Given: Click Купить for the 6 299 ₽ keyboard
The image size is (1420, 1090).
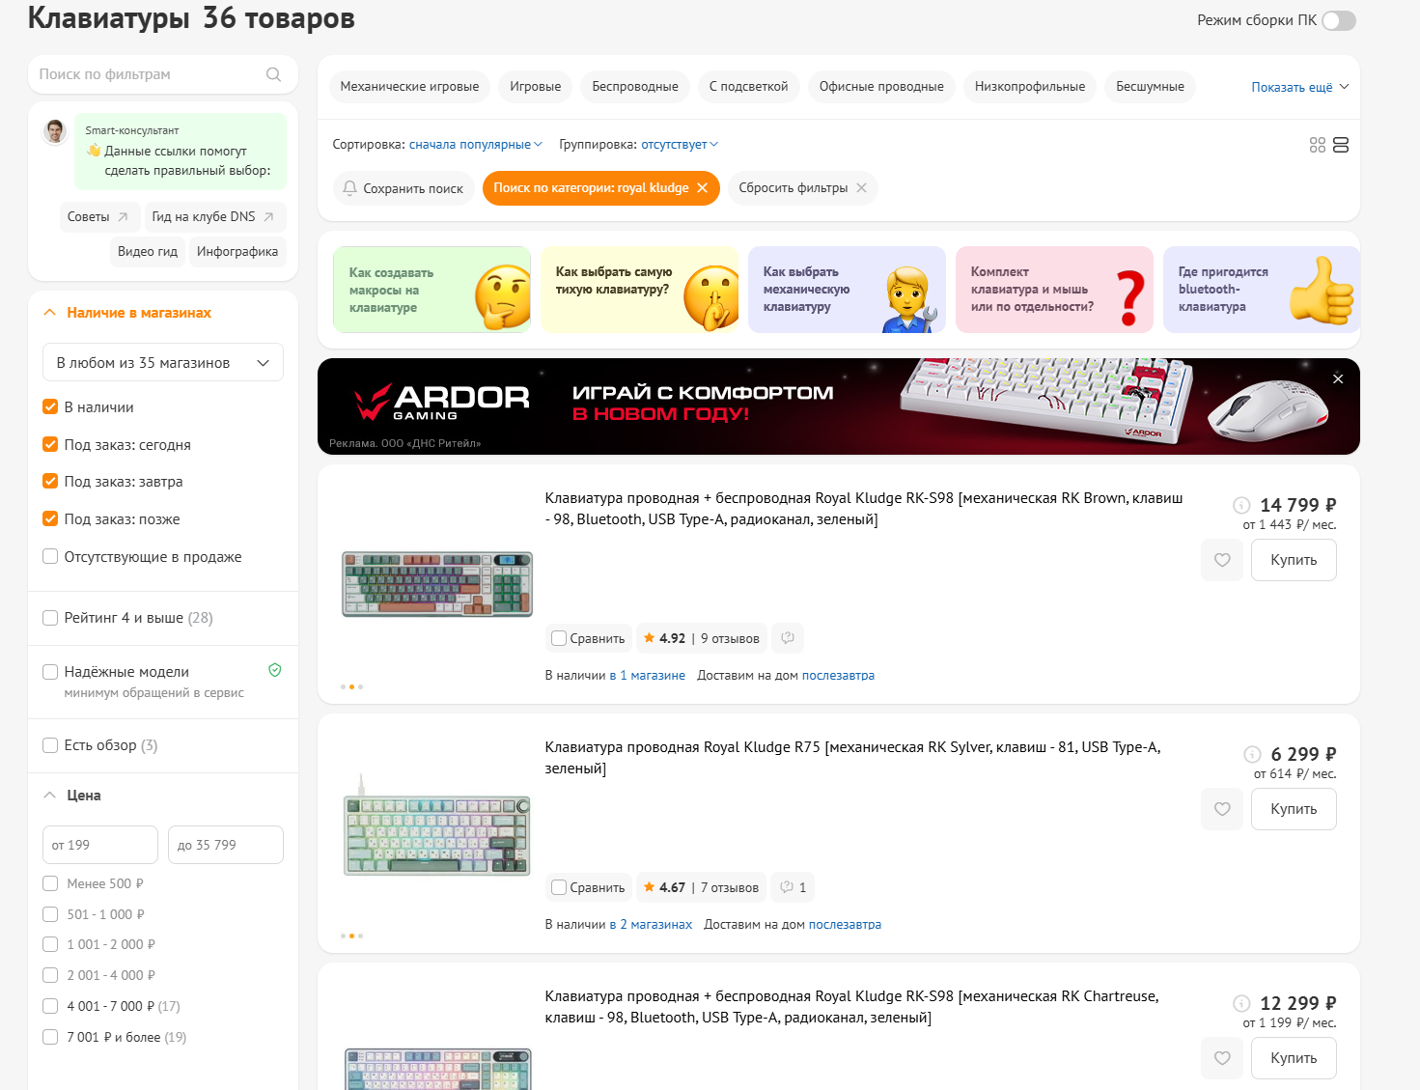Looking at the screenshot, I should pyautogui.click(x=1294, y=809).
